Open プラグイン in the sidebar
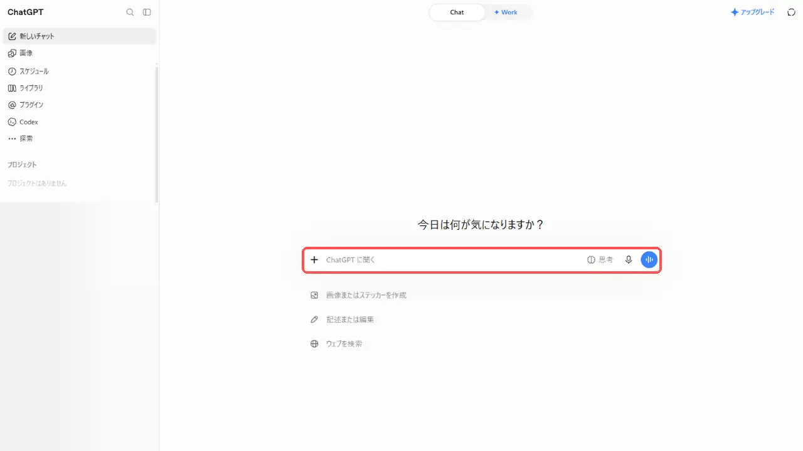Screen dimensions: 803x451 point(79,105)
